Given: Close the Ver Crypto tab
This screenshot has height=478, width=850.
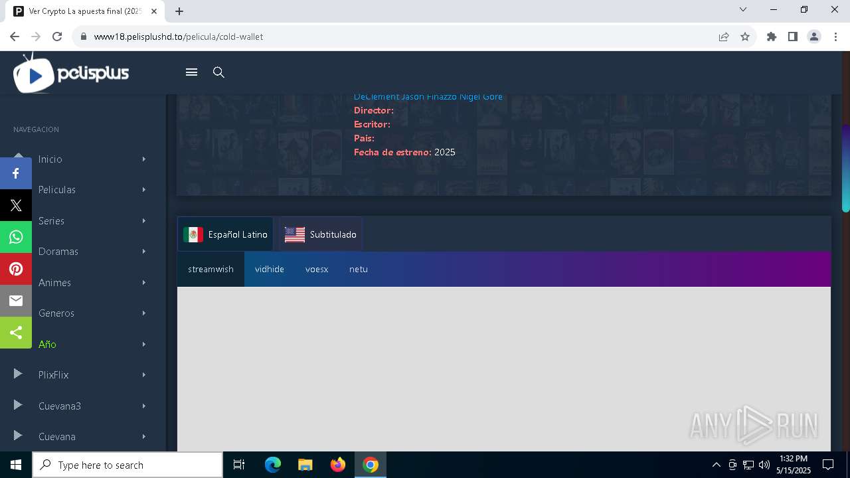Looking at the screenshot, I should [155, 11].
